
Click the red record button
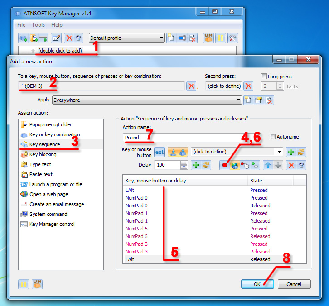point(224,165)
